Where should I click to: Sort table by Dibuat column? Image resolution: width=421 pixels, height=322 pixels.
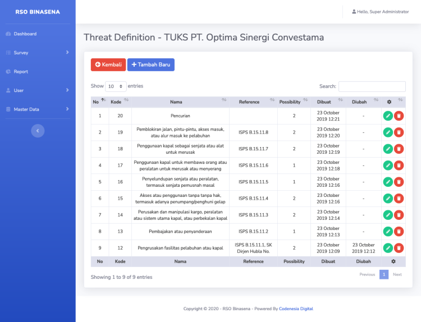[x=328, y=102]
